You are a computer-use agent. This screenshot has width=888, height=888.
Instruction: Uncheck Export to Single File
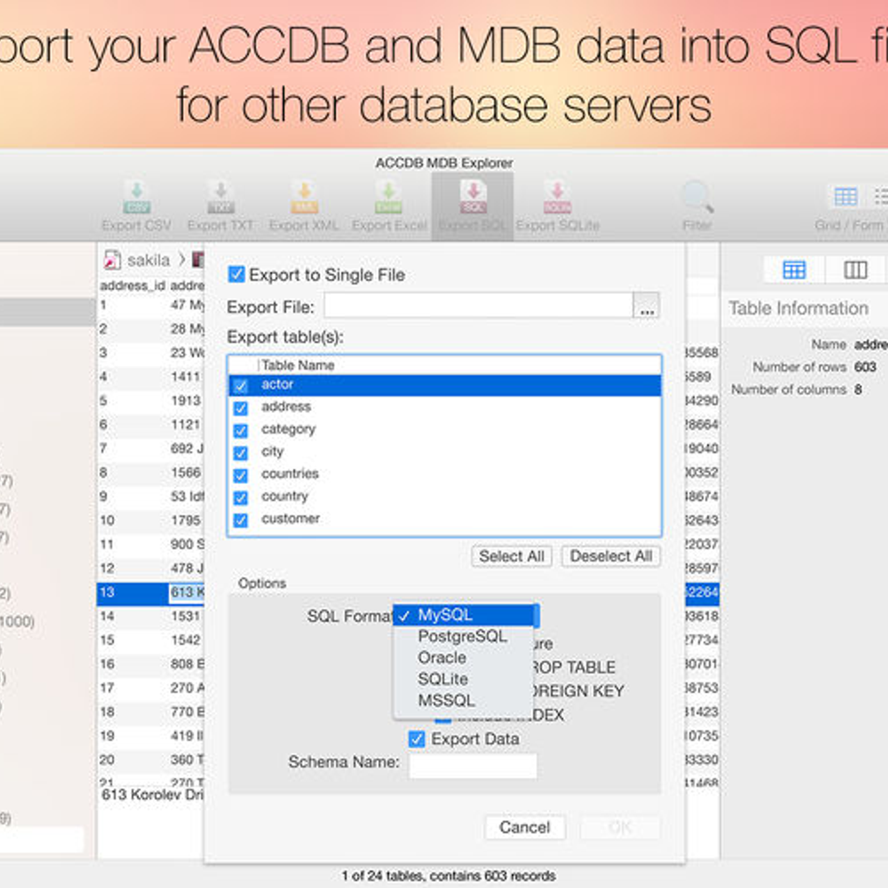236,274
